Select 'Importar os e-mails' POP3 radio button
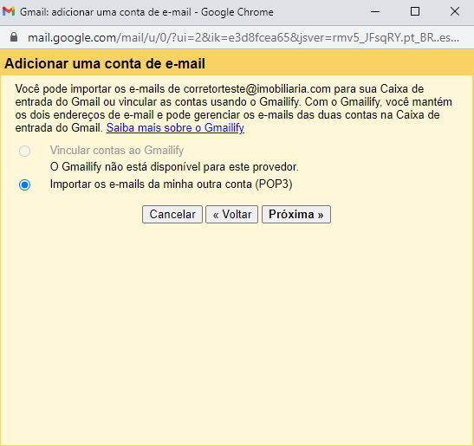Image resolution: width=474 pixels, height=446 pixels. pos(24,184)
